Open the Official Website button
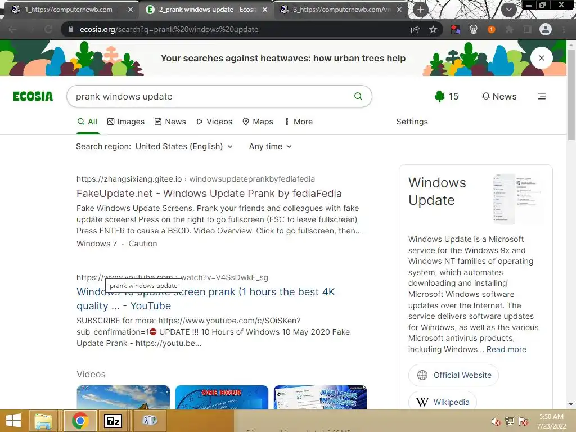This screenshot has height=432, width=576. [x=454, y=375]
